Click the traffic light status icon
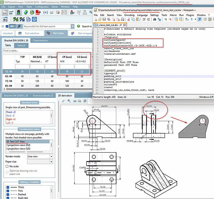 (19, 13)
